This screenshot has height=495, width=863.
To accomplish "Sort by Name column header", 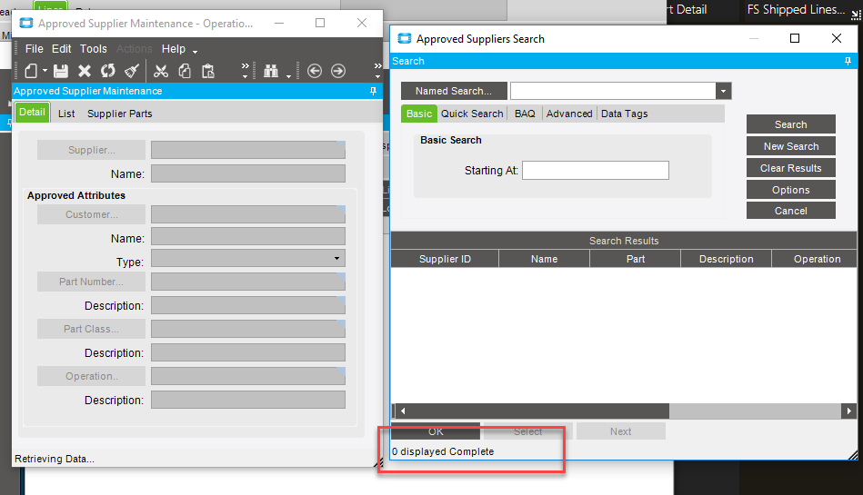I will click(545, 259).
